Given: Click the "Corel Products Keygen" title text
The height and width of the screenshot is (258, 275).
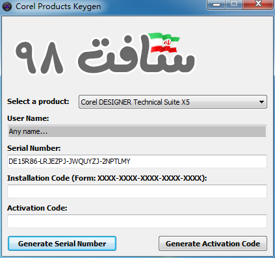Looking at the screenshot, I should click(x=59, y=6).
